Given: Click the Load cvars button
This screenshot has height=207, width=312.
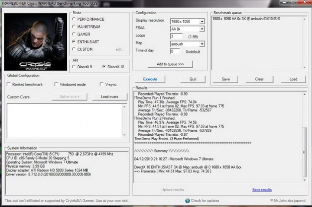Looking at the screenshot, I should pyautogui.click(x=110, y=97).
